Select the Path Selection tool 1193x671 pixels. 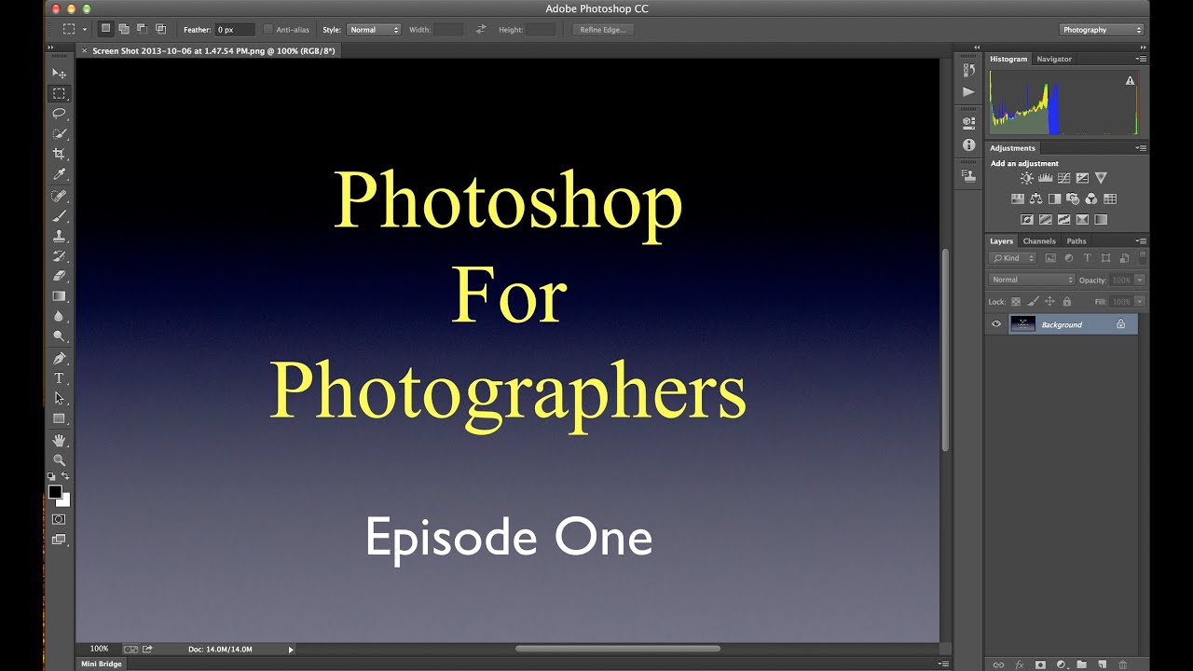(59, 398)
